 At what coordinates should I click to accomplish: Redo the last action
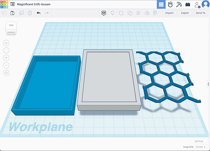[x=47, y=13]
